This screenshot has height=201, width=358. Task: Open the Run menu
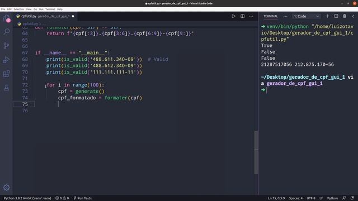[x=41, y=9]
